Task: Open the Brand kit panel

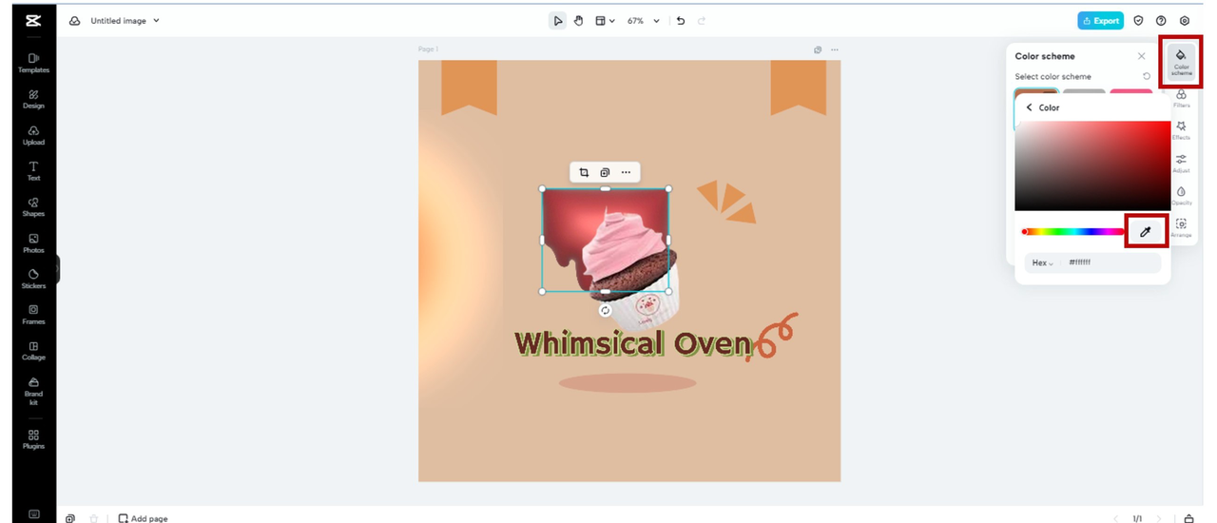Action: pyautogui.click(x=33, y=391)
